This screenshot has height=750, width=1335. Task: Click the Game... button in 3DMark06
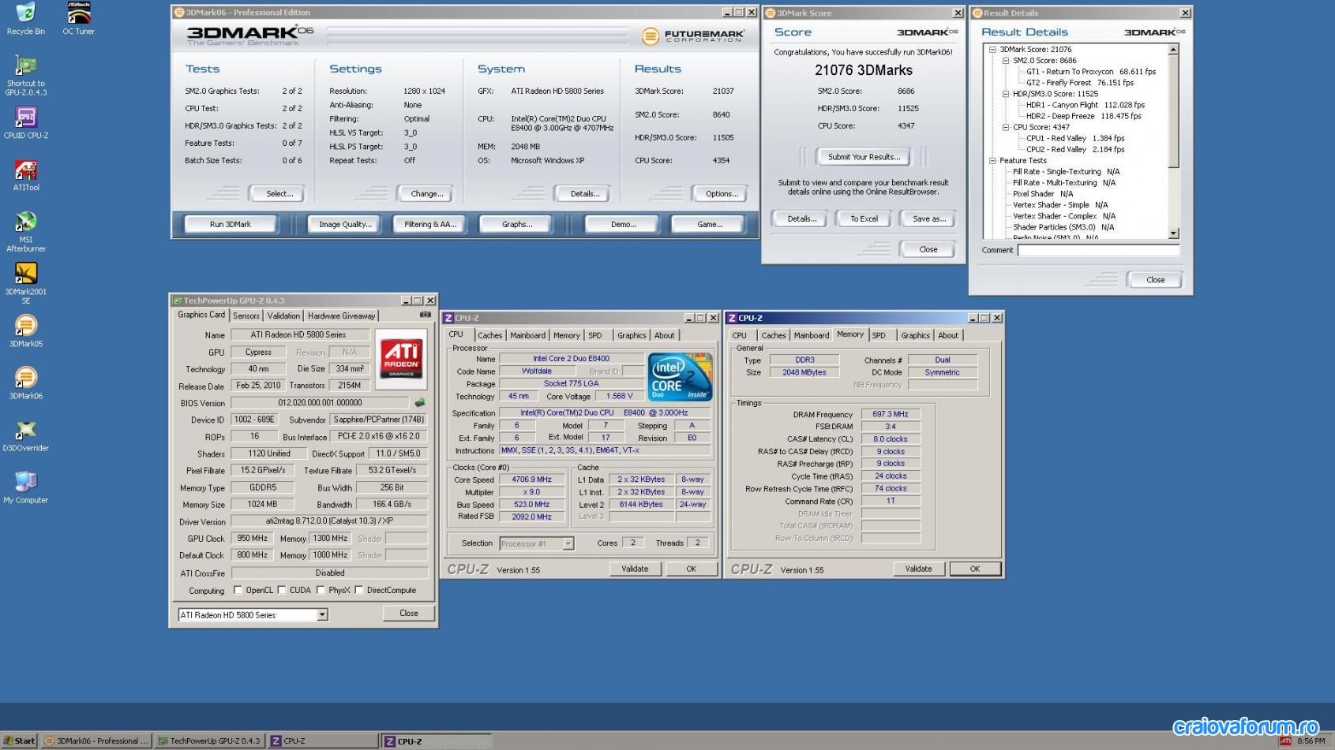click(710, 225)
